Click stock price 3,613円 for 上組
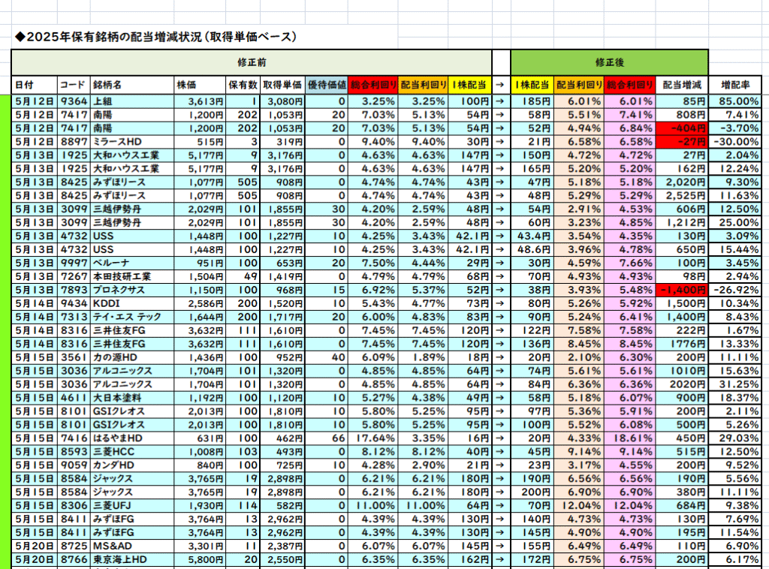 [200, 101]
